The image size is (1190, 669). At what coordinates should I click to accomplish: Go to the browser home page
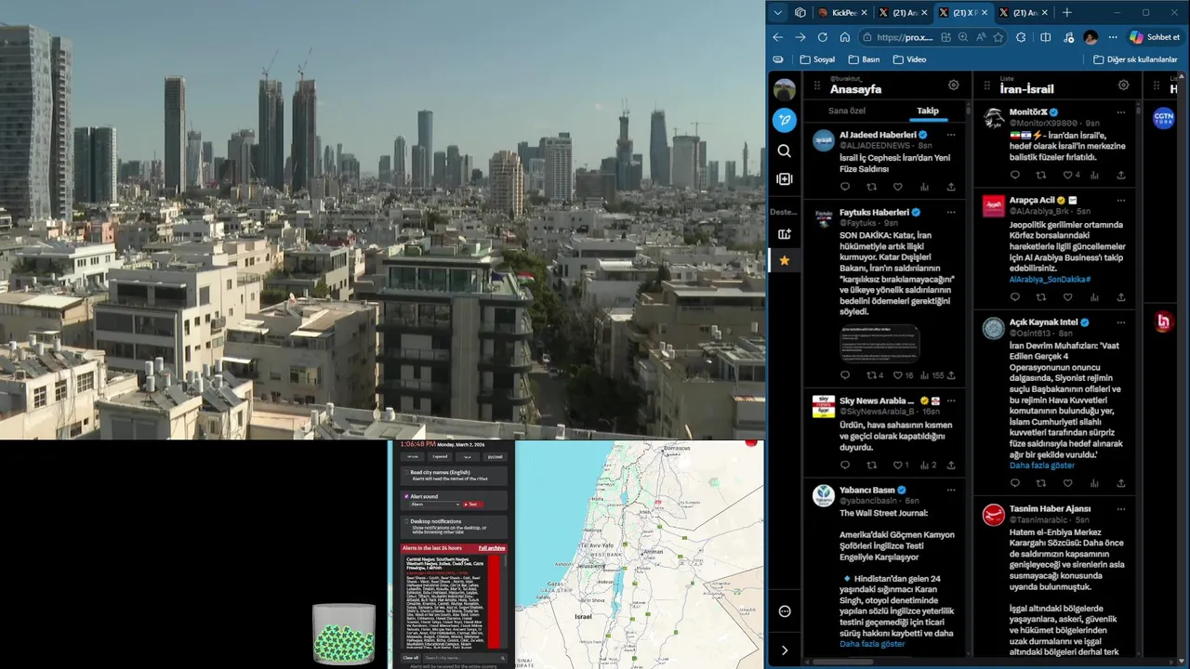point(844,37)
